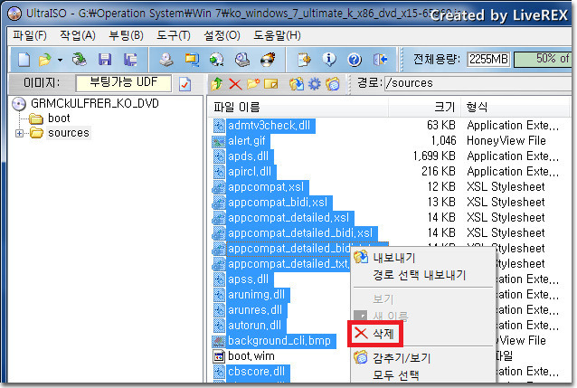Click the Open file folder icon
Image resolution: width=577 pixels, height=388 pixels.
[x=44, y=60]
